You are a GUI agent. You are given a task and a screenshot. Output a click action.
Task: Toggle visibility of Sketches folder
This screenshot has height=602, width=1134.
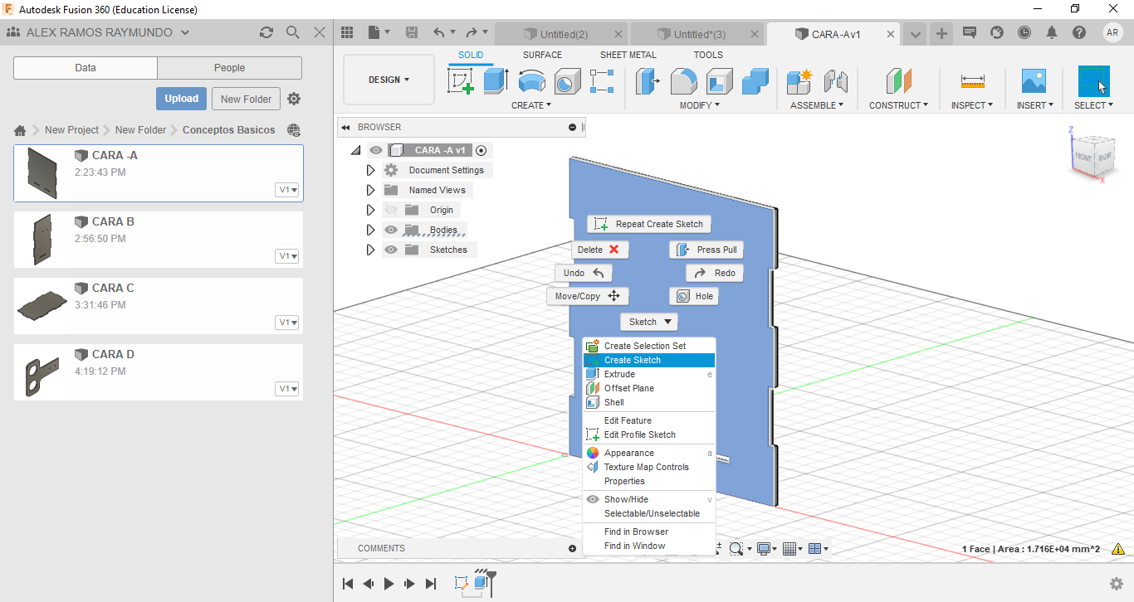pos(391,250)
